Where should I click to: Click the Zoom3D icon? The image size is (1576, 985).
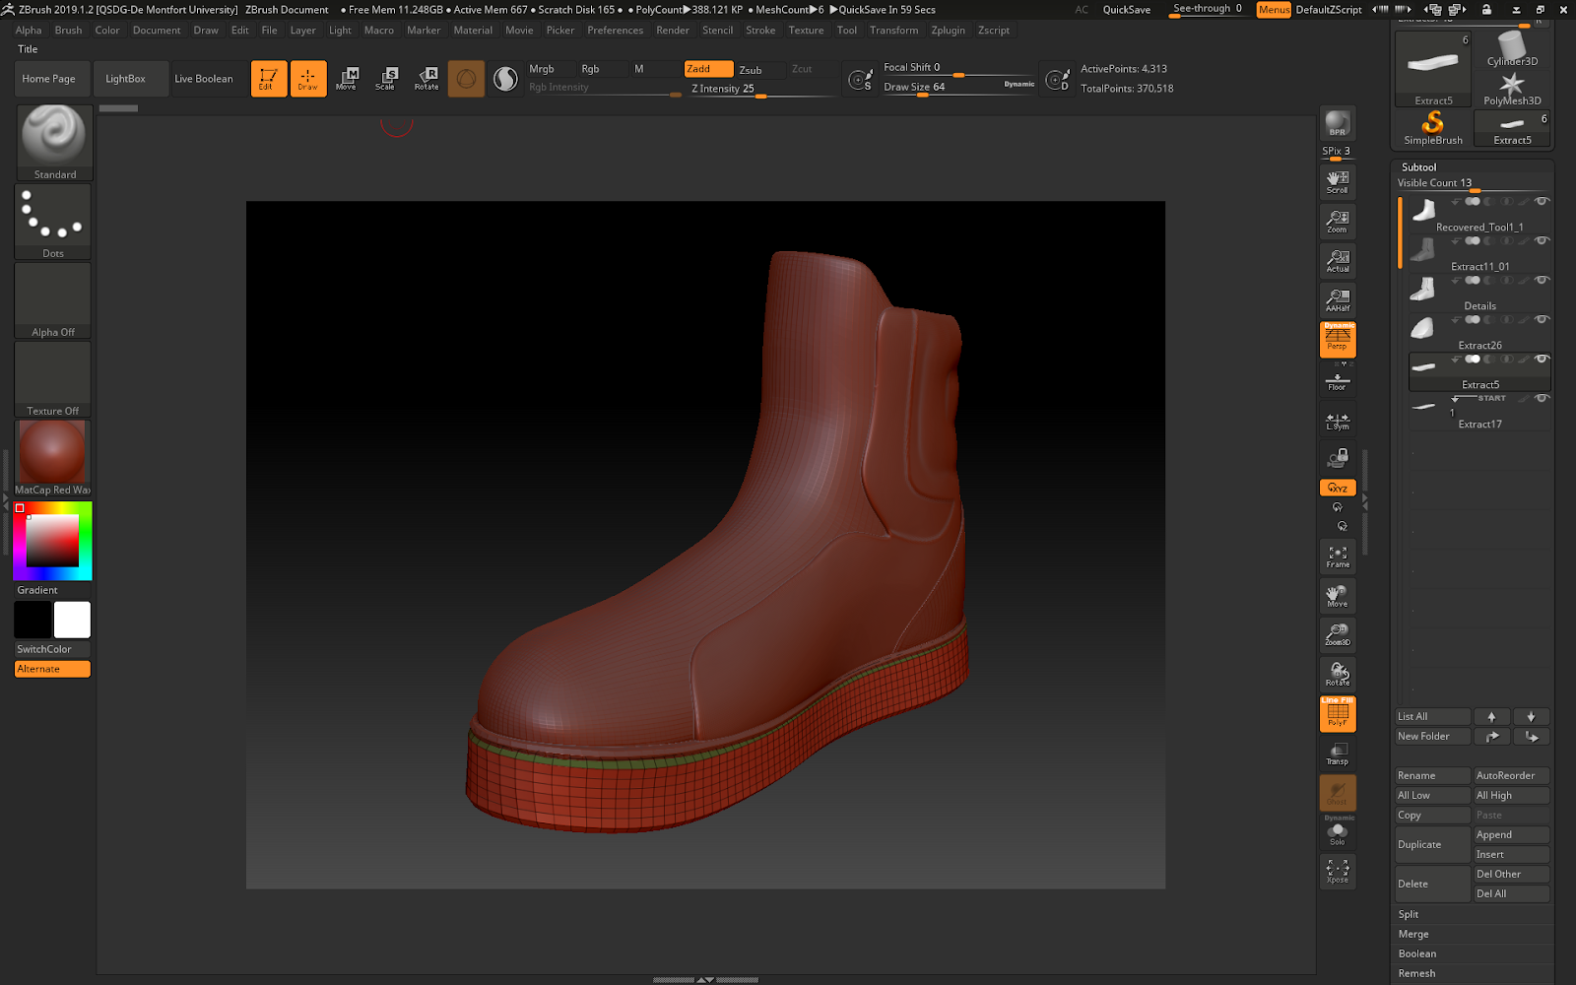tap(1338, 635)
